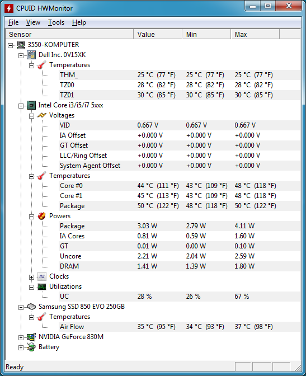Screen dimensions: 306x376
Task: Expand the NVIDIA GeForce 830M node
Action: [21, 337]
